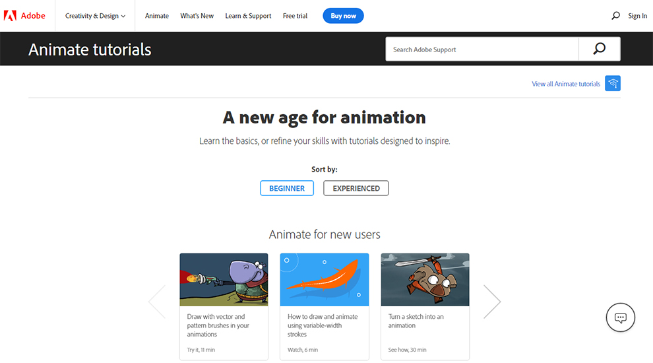This screenshot has height=363, width=653.
Task: Sort tutorials by EXPERIENCED
Action: (x=356, y=188)
